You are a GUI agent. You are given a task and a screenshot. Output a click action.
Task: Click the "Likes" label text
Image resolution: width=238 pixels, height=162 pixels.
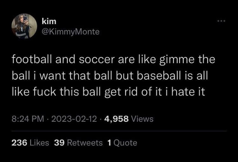[38, 143]
